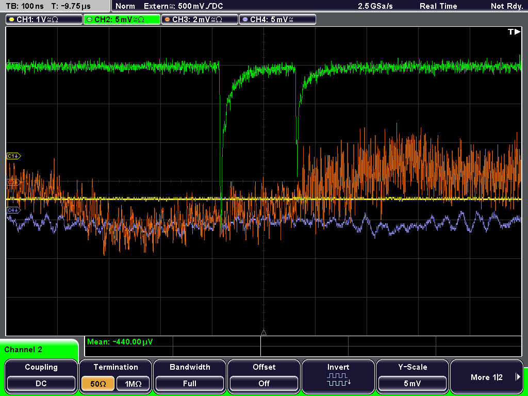528x396 pixels.
Task: Click the Real Time acquisition label
Action: (x=438, y=6)
